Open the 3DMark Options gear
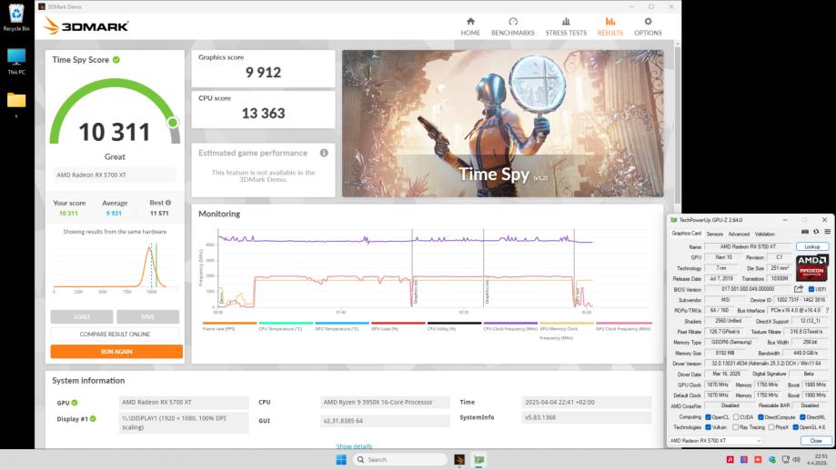 click(x=648, y=26)
